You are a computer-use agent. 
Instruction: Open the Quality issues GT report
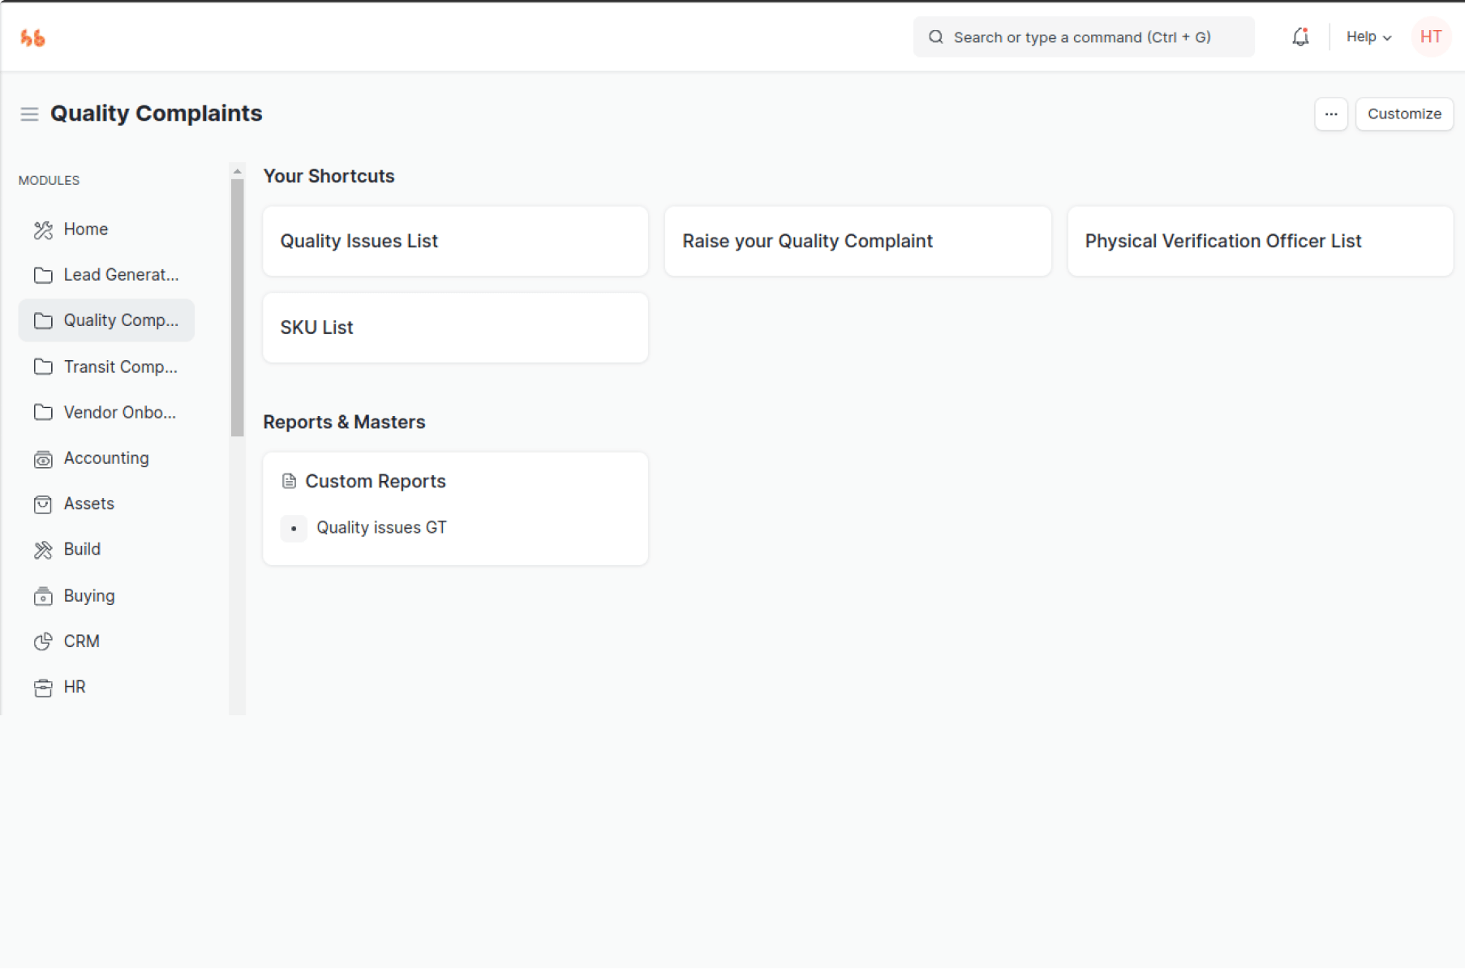(x=381, y=528)
